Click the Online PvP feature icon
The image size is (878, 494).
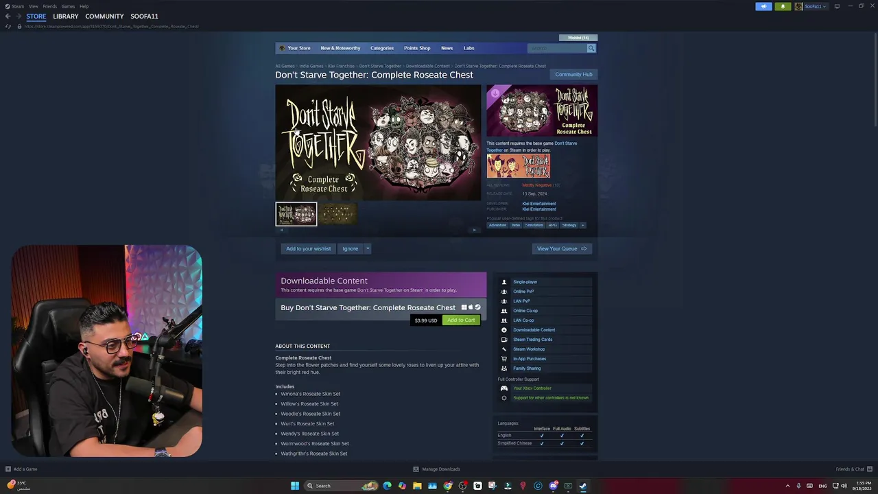(504, 292)
